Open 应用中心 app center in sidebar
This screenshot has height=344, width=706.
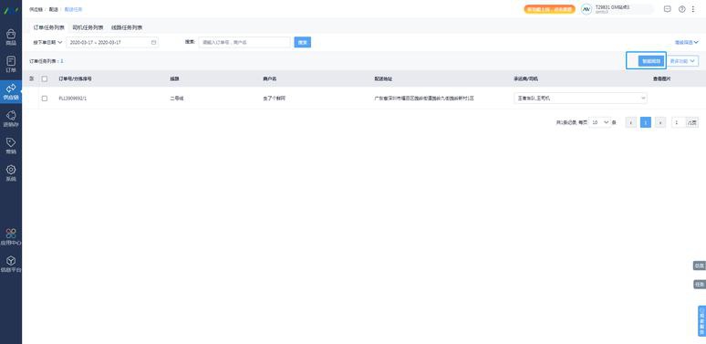(x=11, y=237)
